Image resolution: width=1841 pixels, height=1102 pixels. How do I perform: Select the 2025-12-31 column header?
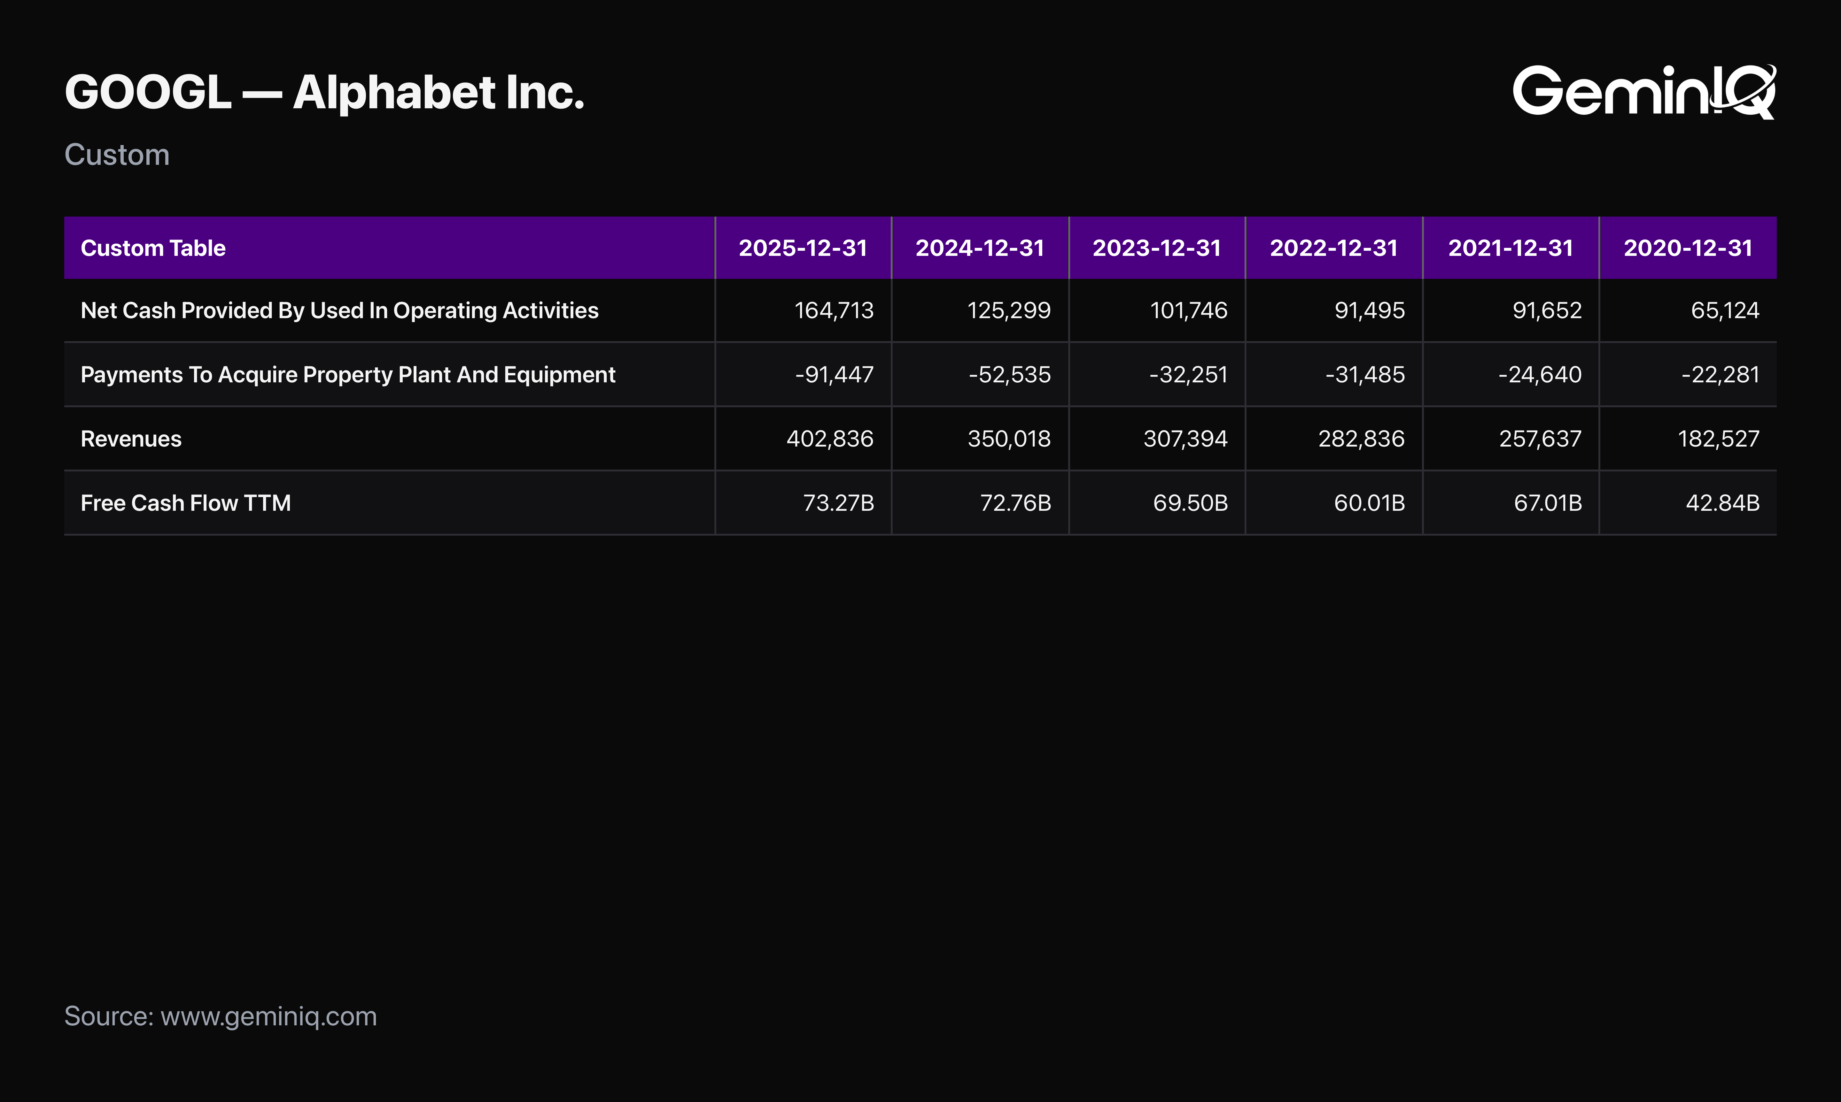803,248
